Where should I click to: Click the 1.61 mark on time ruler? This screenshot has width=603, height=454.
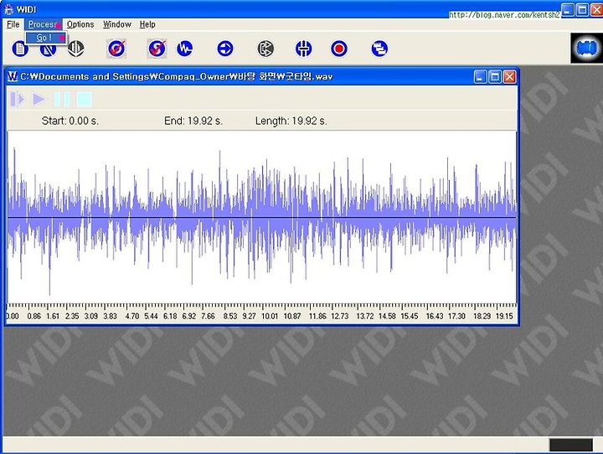click(53, 316)
